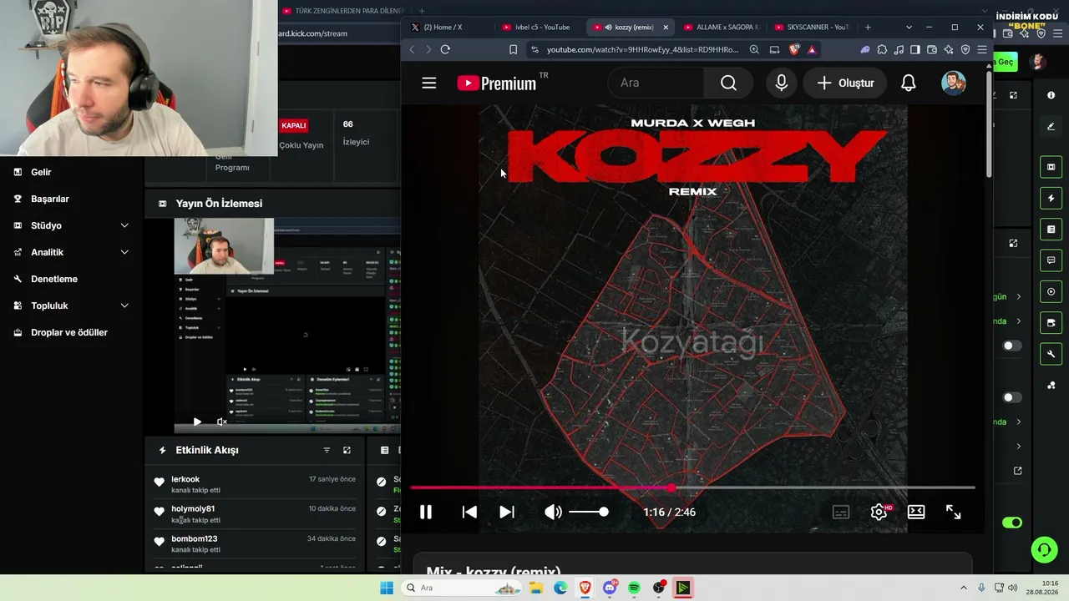This screenshot has height=601, width=1069.
Task: Open the YouTube hamburger guide menu
Action: (x=429, y=83)
